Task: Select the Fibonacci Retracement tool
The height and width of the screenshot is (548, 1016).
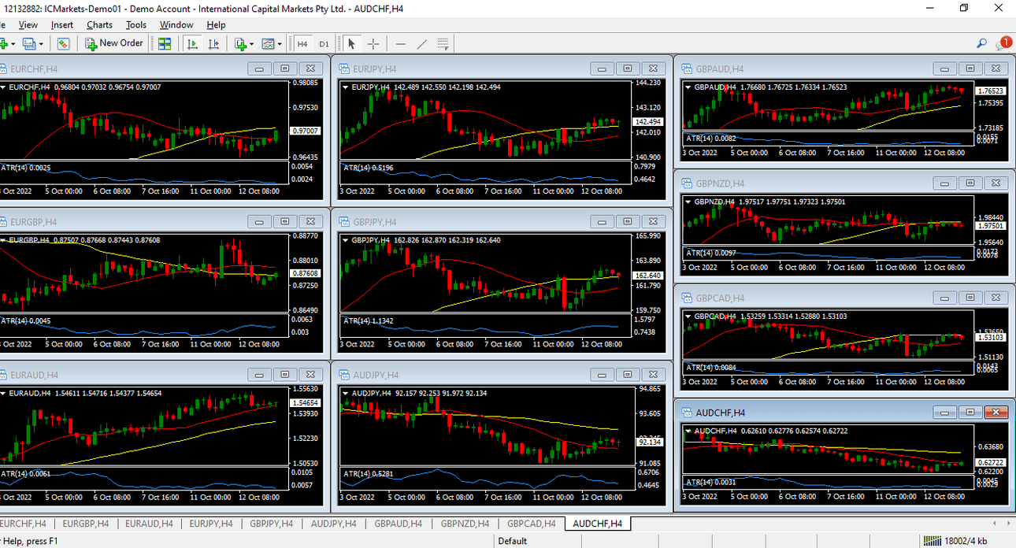Action: [443, 43]
